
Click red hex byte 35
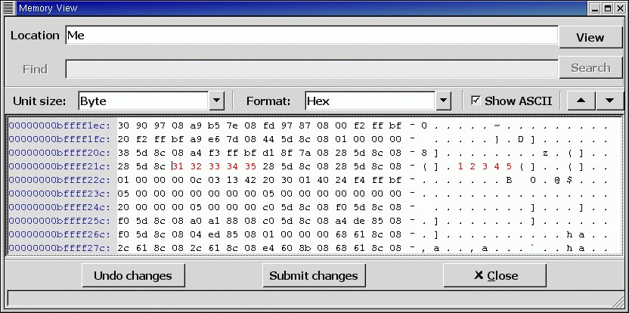tap(250, 166)
